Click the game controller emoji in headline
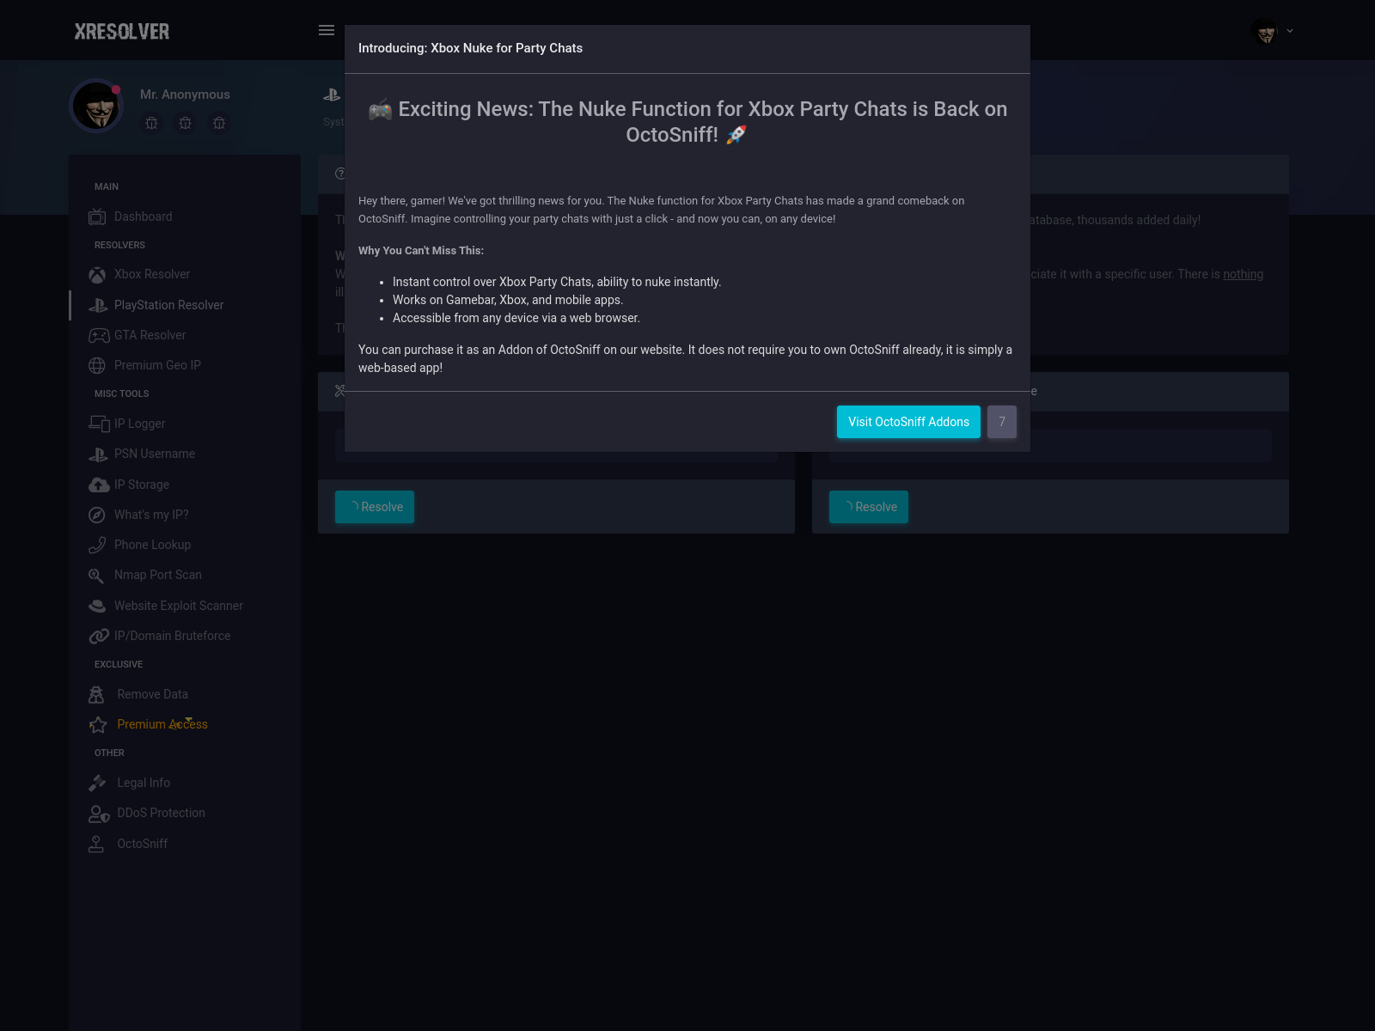1375x1031 pixels. (380, 110)
